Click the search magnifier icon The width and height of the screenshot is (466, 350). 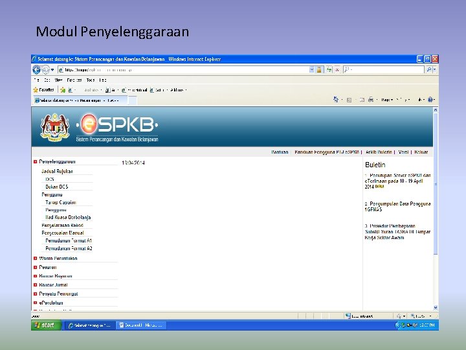pyautogui.click(x=429, y=69)
